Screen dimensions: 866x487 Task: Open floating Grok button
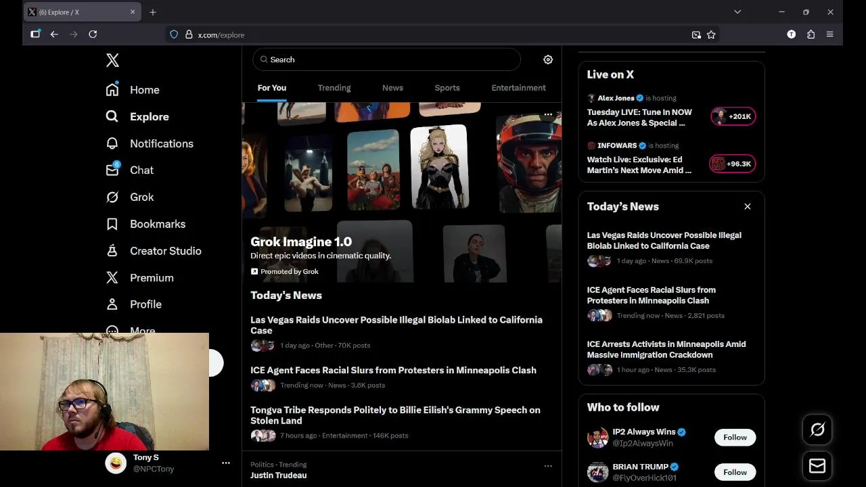click(x=817, y=430)
